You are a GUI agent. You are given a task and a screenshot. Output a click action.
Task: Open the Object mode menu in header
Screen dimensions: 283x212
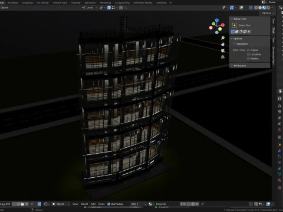[4, 8]
